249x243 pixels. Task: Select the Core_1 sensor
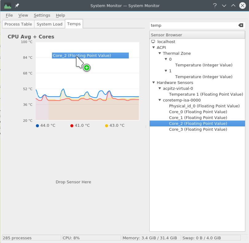pyautogui.click(x=198, y=118)
